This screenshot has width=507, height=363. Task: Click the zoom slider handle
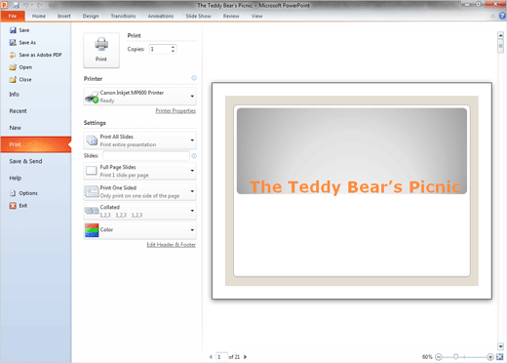(456, 357)
